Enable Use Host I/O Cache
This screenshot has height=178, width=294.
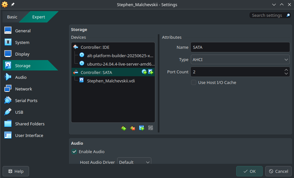tap(194, 82)
